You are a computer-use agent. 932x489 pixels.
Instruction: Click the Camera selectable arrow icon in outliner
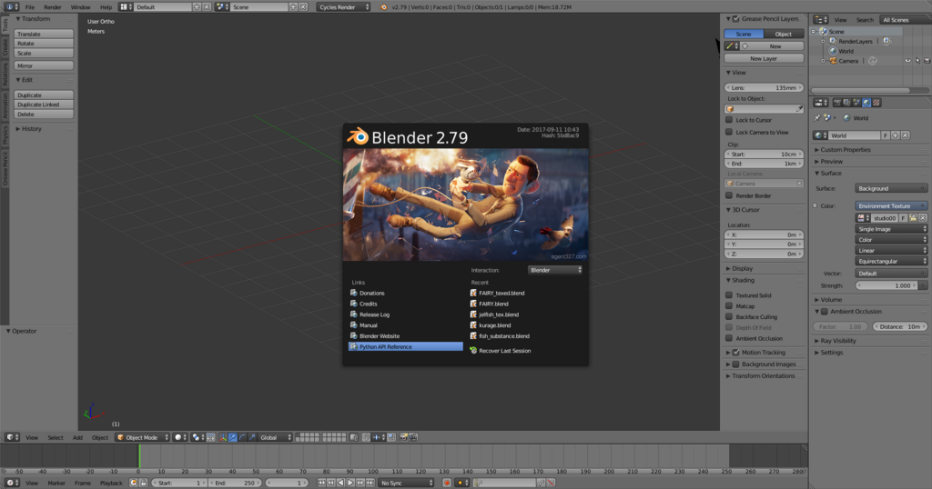917,61
